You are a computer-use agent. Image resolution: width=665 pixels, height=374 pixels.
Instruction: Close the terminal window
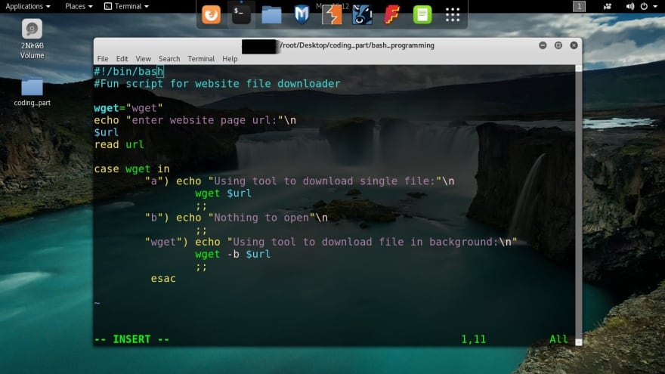(x=574, y=45)
